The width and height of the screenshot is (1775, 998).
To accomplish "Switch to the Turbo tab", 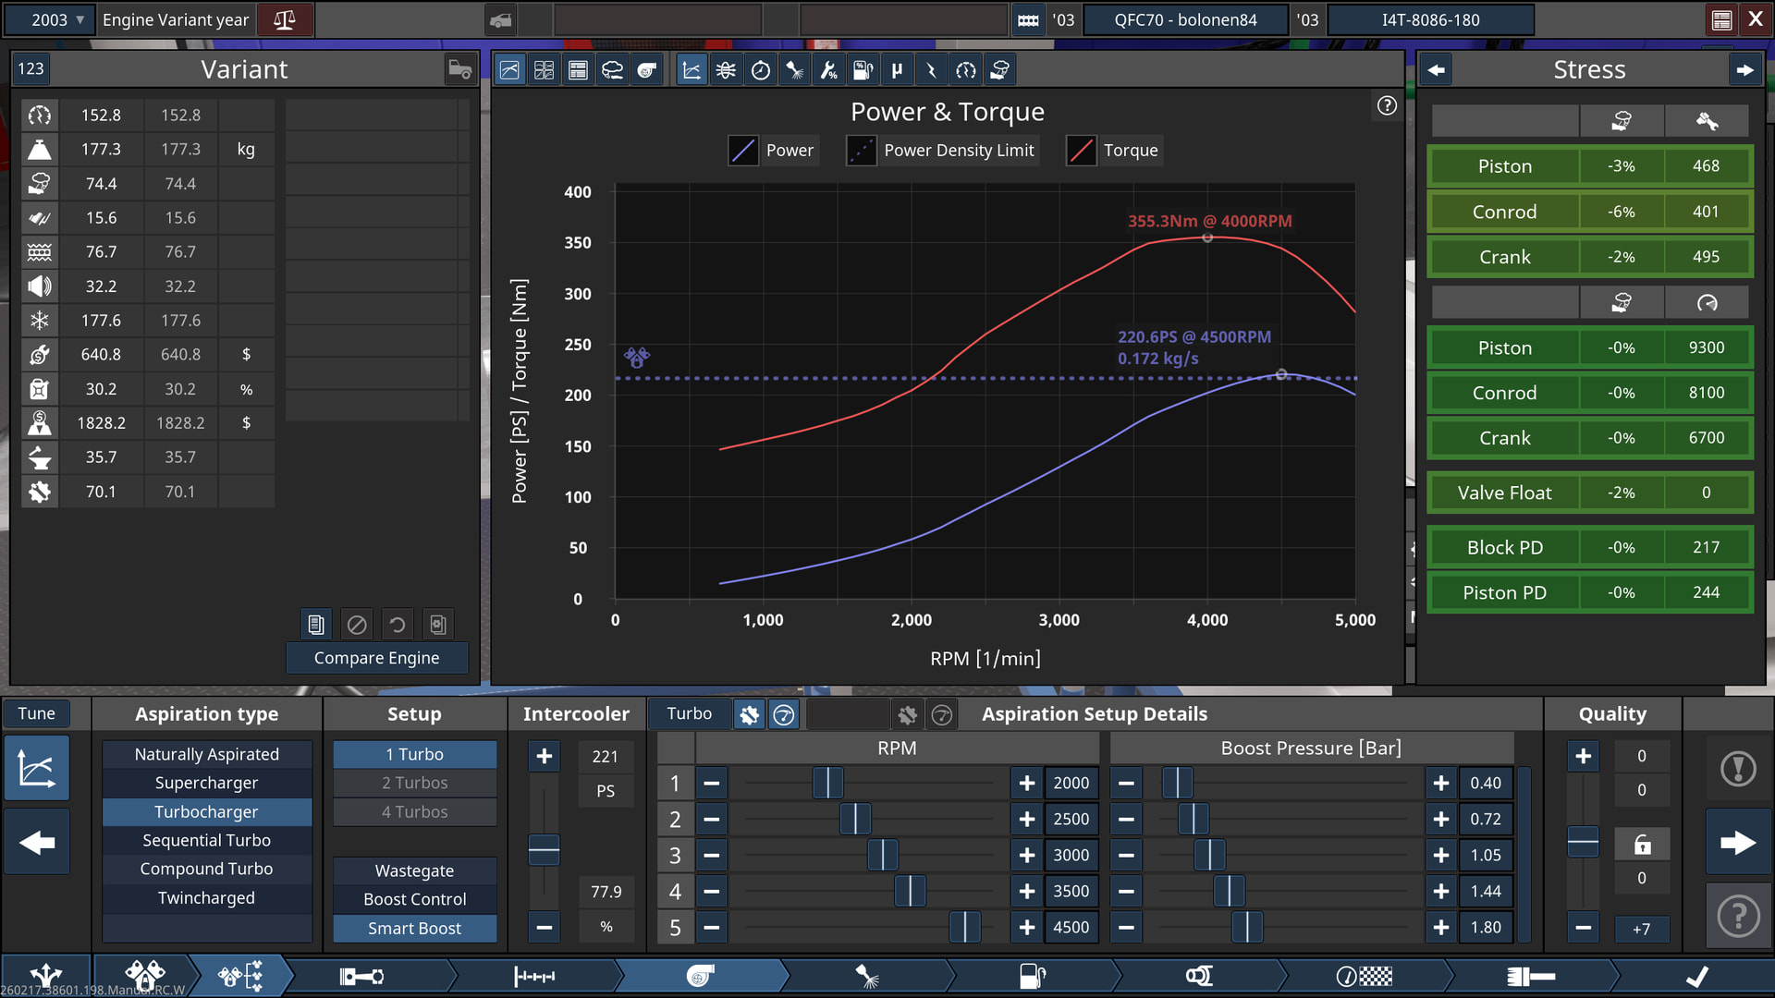I will [x=690, y=713].
